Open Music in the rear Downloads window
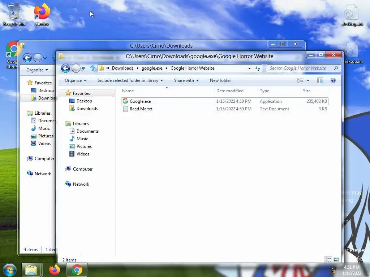Image resolution: width=370 pixels, height=277 pixels. pyautogui.click(x=44, y=128)
